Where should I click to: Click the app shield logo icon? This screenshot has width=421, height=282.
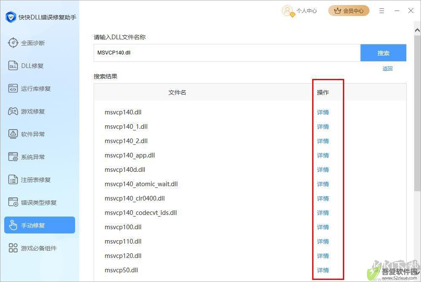[11, 17]
